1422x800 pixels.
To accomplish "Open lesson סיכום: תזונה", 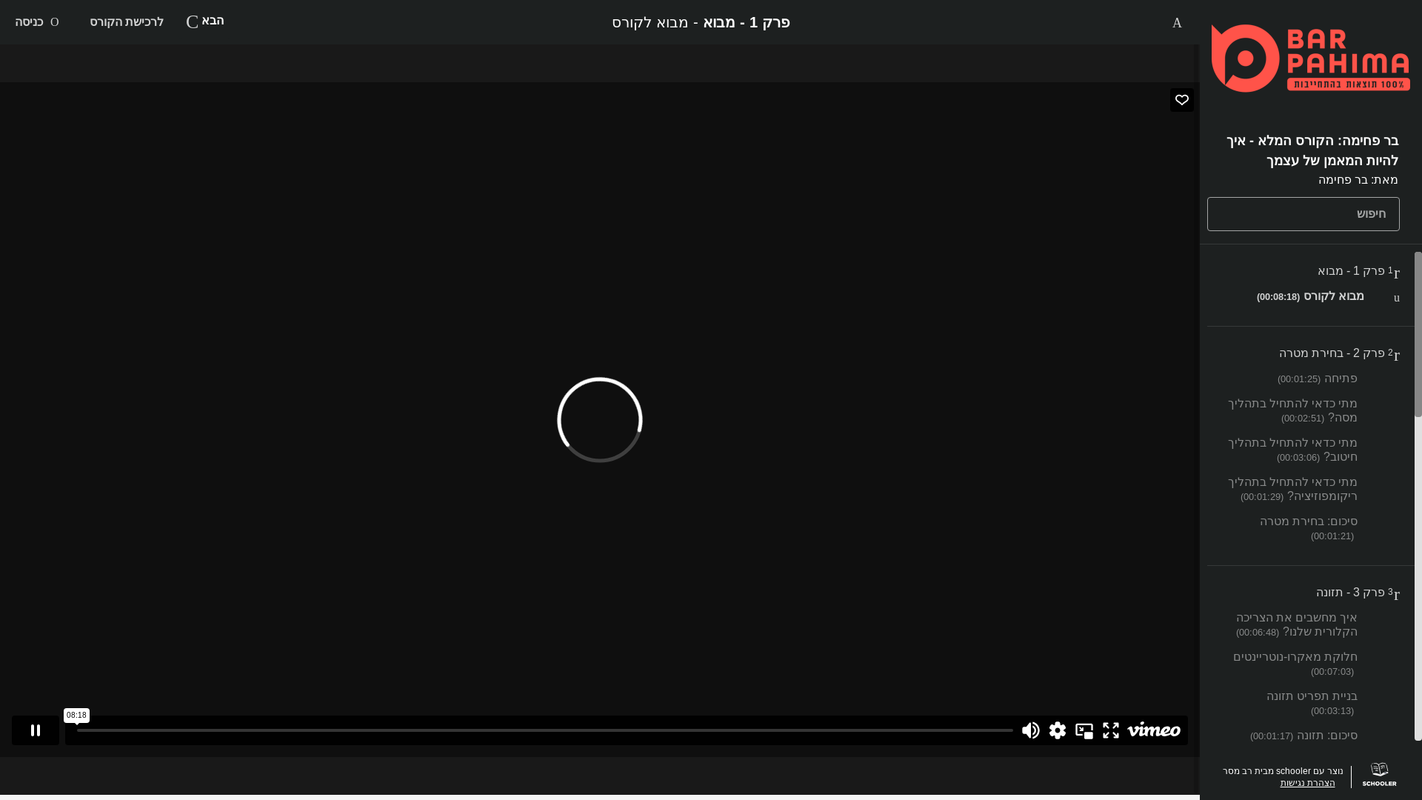I will coord(1303,736).
